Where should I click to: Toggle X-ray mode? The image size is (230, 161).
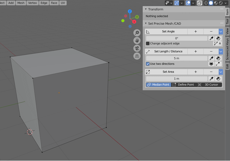[199, 3]
